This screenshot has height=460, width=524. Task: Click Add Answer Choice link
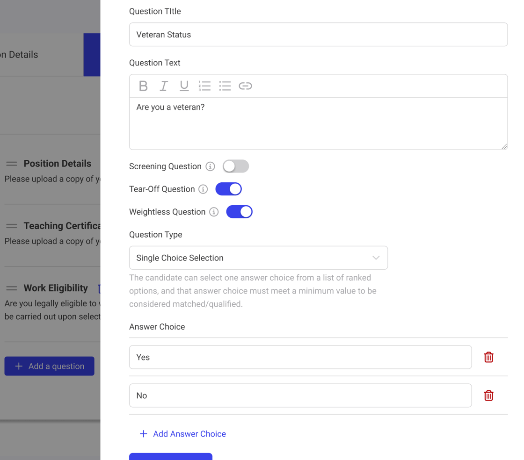pos(183,434)
